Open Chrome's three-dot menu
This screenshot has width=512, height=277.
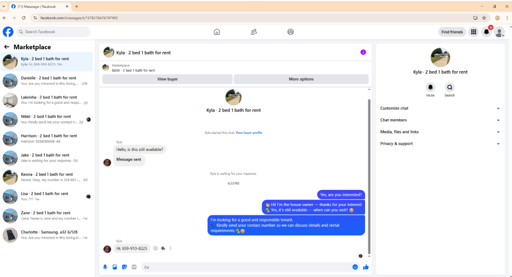[x=507, y=18]
